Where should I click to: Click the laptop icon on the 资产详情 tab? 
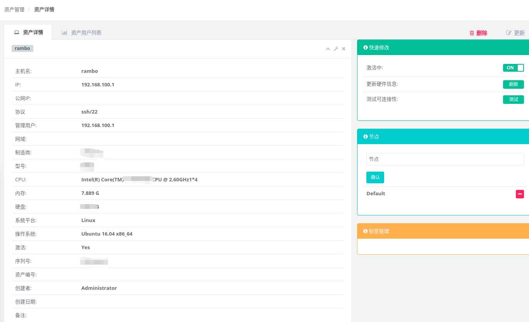pos(17,33)
